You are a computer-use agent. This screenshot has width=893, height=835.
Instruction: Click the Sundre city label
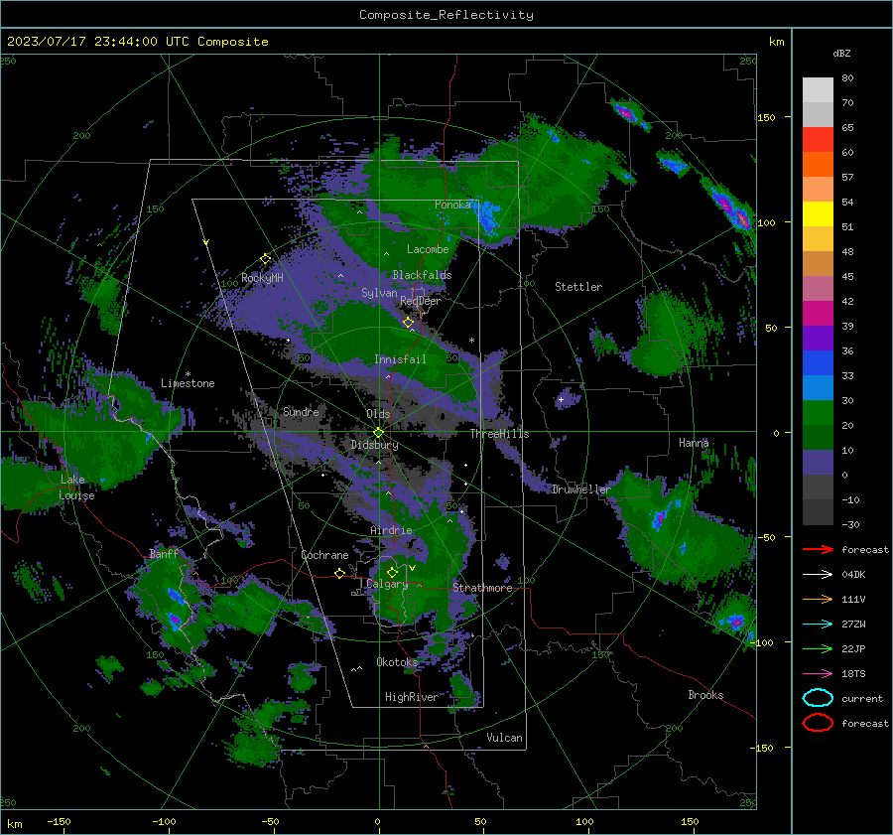point(301,411)
